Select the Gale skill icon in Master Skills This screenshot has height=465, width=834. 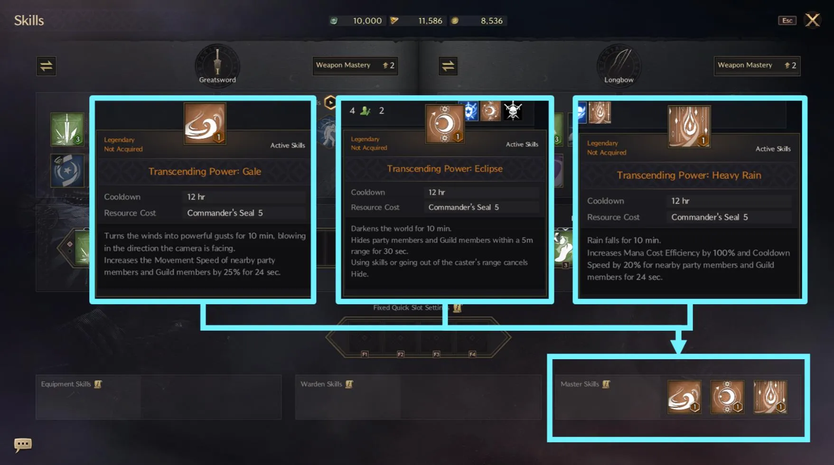684,397
